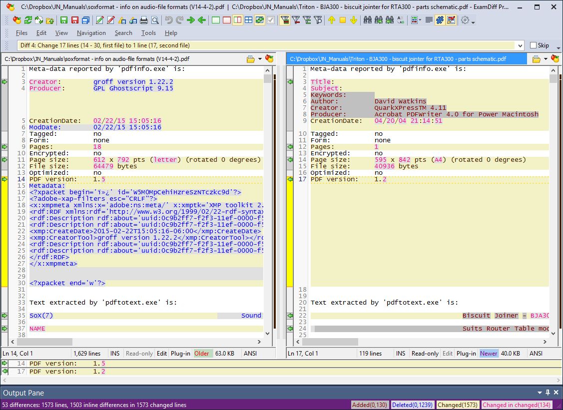Click Plug-in in right pane status bar

click(x=466, y=353)
